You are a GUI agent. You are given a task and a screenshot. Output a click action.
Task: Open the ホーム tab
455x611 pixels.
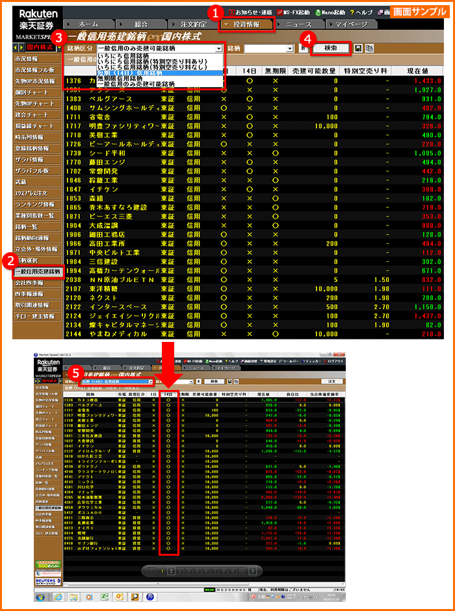click(88, 24)
